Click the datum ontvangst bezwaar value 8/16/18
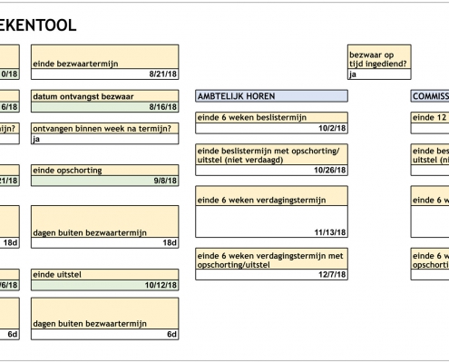449x363 pixels. [x=104, y=107]
